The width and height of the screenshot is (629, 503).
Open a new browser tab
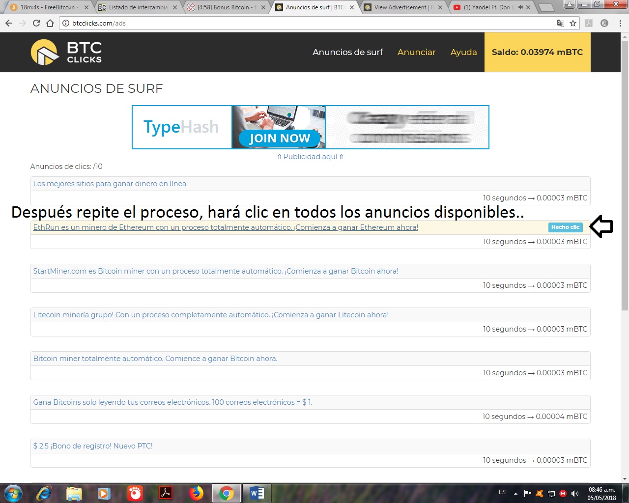point(546,7)
